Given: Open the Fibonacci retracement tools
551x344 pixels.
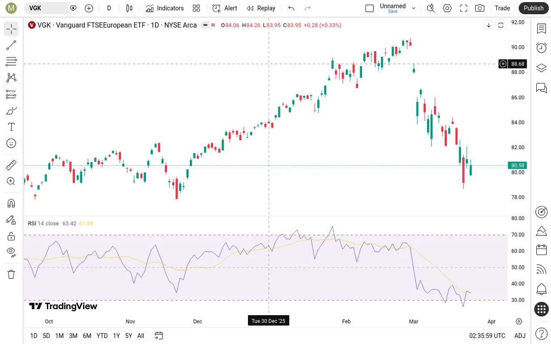Looking at the screenshot, I should coord(11,61).
